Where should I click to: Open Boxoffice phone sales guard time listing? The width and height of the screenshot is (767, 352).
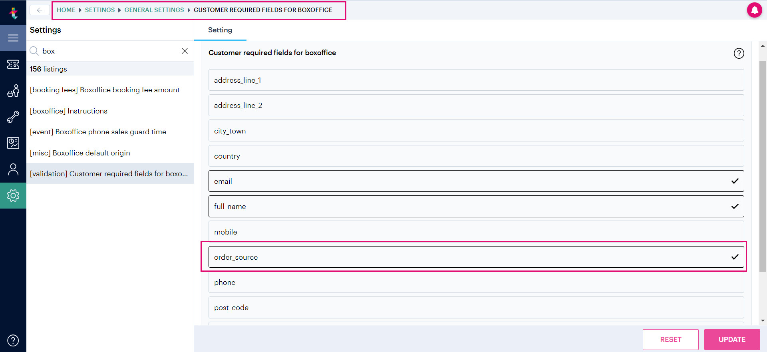[110, 132]
